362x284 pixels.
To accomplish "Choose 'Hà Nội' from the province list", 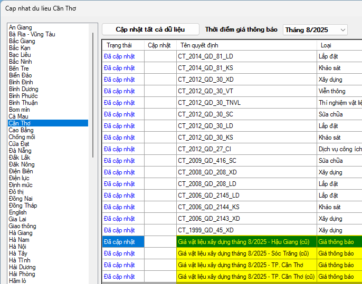I will click(x=19, y=247).
